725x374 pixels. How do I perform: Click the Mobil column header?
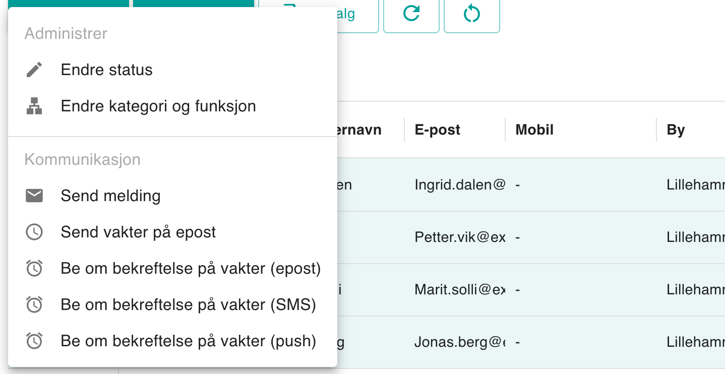pyautogui.click(x=534, y=130)
